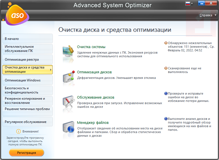Click the text 'Сканирование еще не выполнялось'
The image size is (219, 160).
[x=184, y=70]
